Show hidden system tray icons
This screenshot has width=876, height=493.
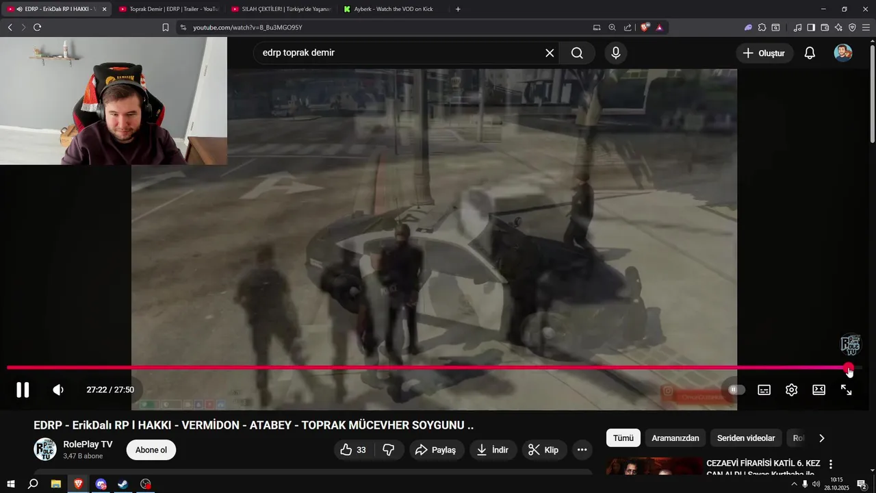click(794, 484)
